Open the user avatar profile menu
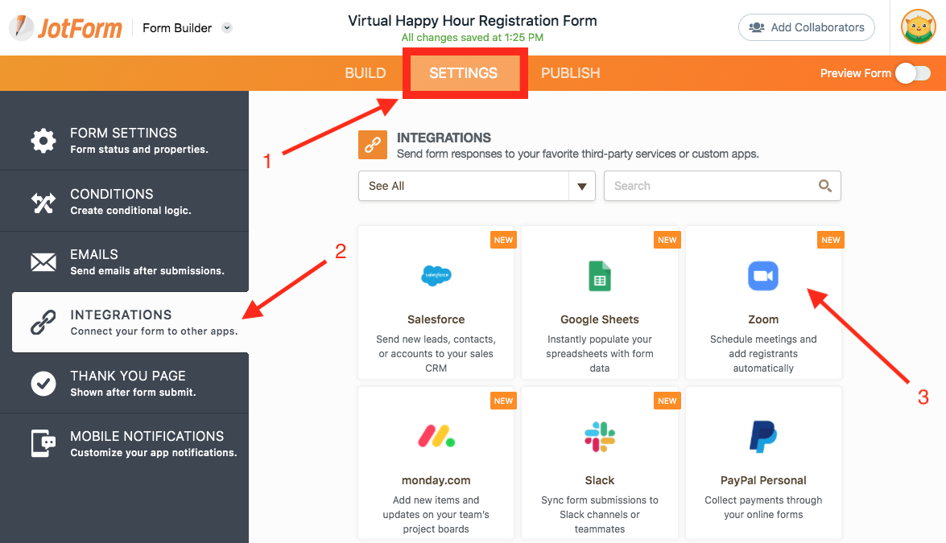Viewport: 946px width, 543px height. tap(918, 27)
